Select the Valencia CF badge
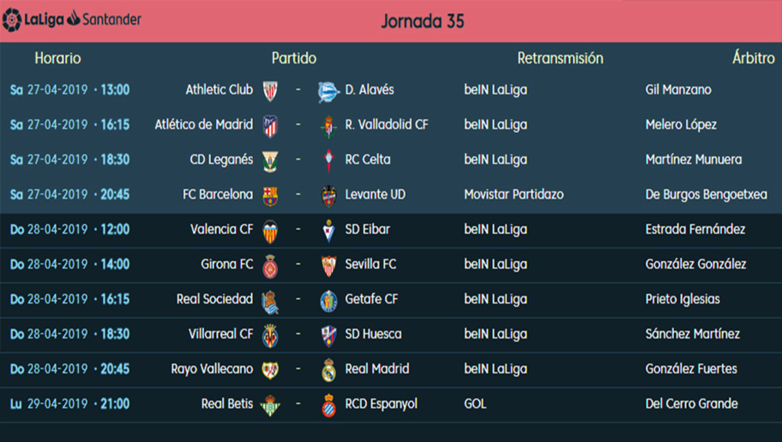 point(270,230)
